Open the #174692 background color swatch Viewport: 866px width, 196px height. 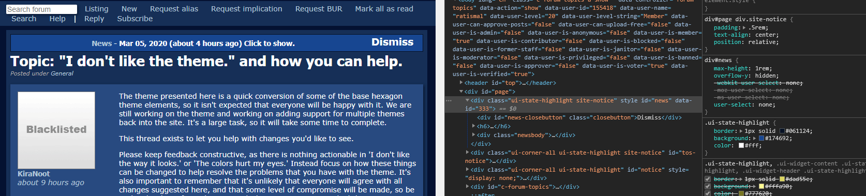pos(762,139)
